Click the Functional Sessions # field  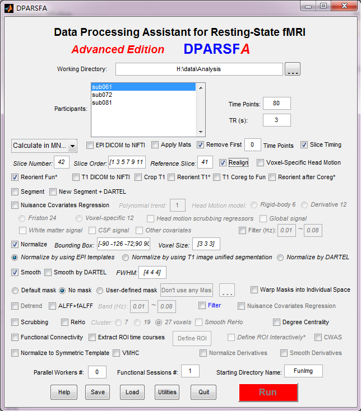pos(190,371)
